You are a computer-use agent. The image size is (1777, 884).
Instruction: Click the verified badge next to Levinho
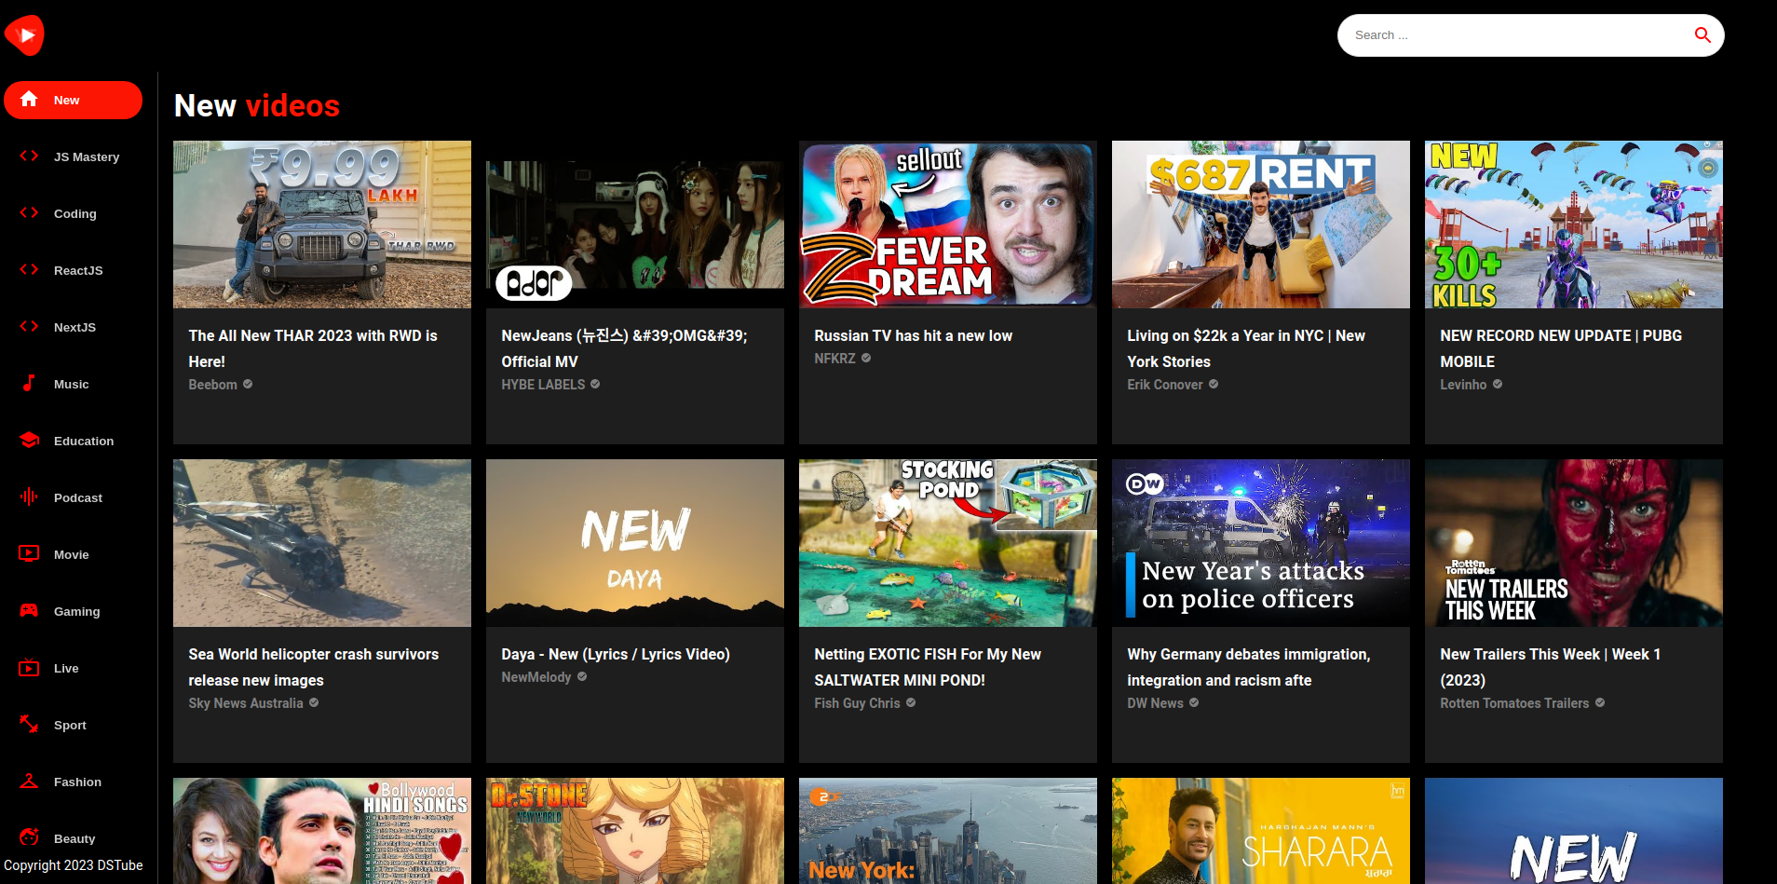click(1499, 384)
